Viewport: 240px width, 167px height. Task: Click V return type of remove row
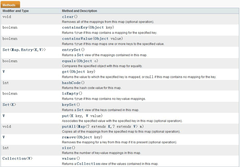click(4, 137)
